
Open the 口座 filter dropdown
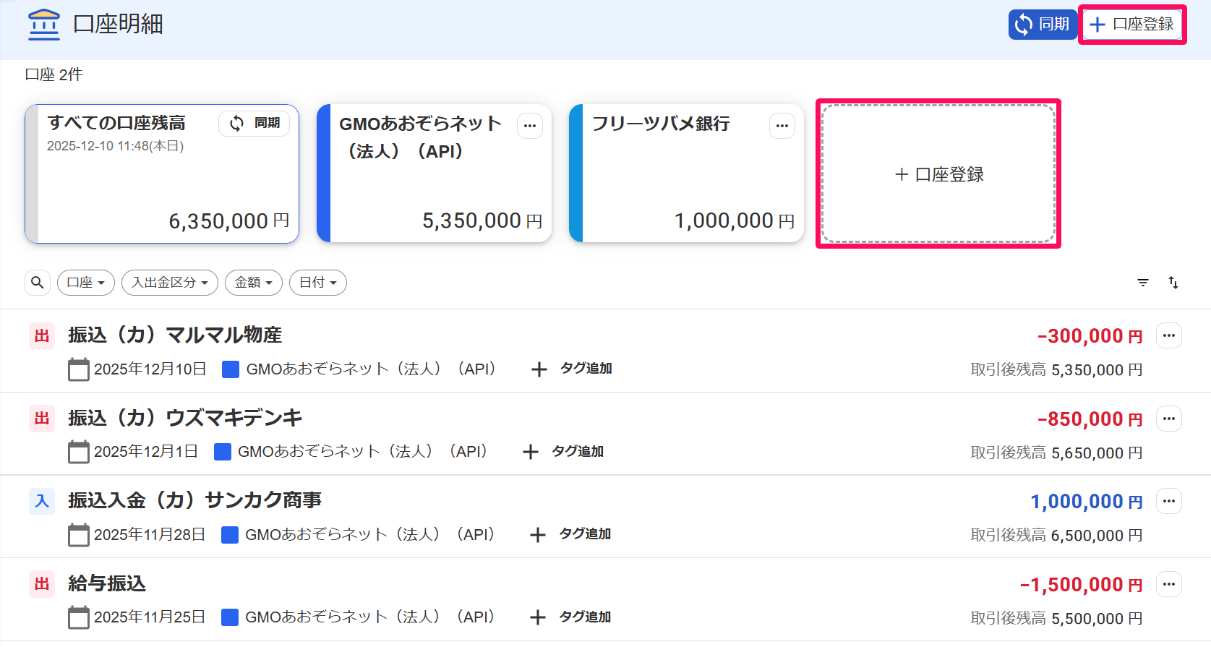86,283
